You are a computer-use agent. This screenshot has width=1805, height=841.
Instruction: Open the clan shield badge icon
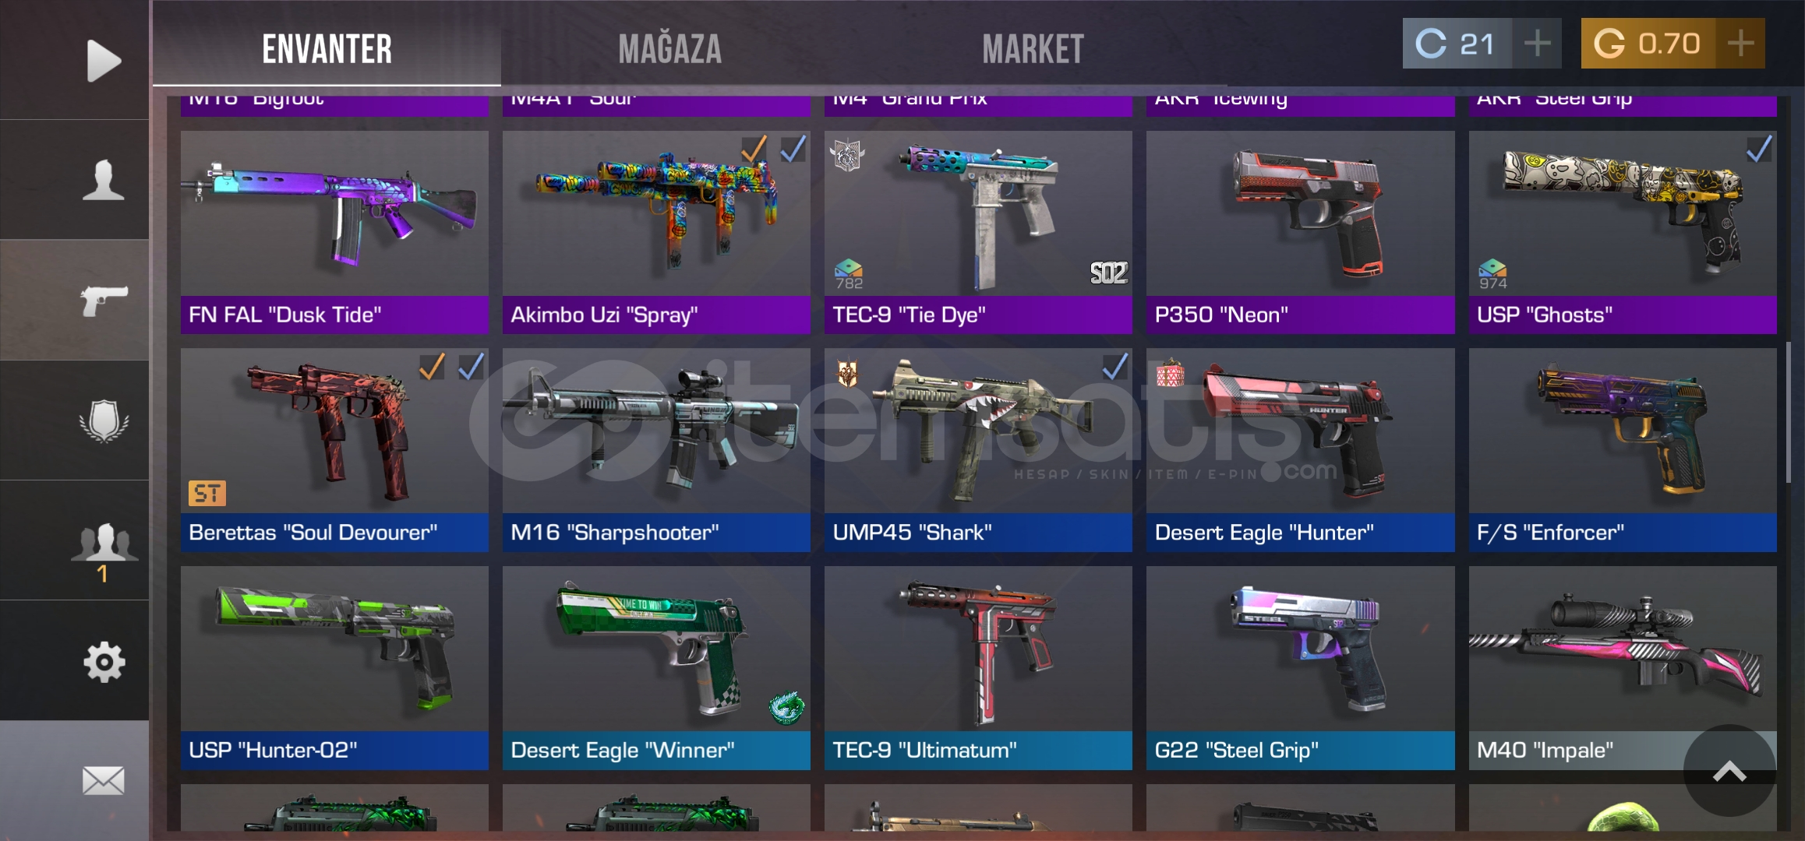point(104,421)
